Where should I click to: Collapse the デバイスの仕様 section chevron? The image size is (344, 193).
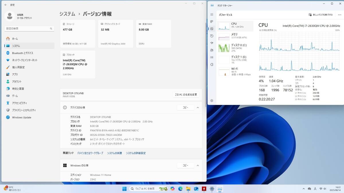point(198,108)
